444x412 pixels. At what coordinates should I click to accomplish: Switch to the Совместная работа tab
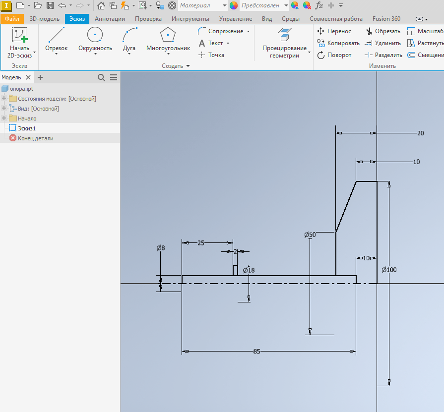coord(336,19)
